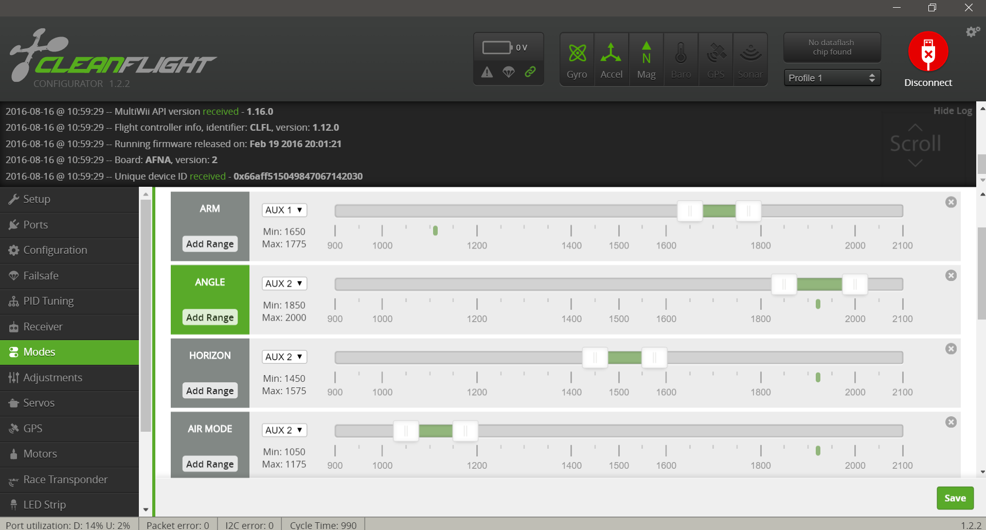Open the Configuration tab

69,250
